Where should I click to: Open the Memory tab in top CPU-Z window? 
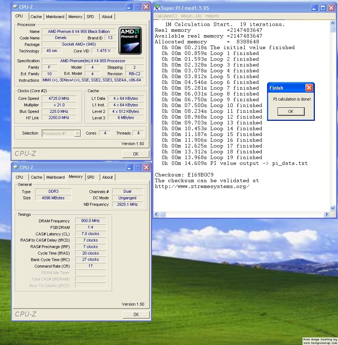point(75,17)
